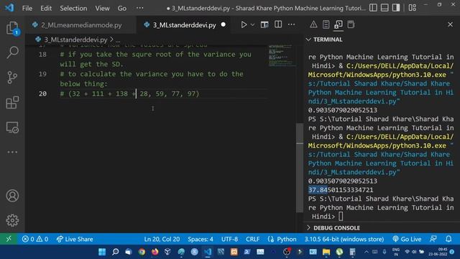Toggle the primary side bar layout
The height and width of the screenshot is (259, 460).
[373, 8]
